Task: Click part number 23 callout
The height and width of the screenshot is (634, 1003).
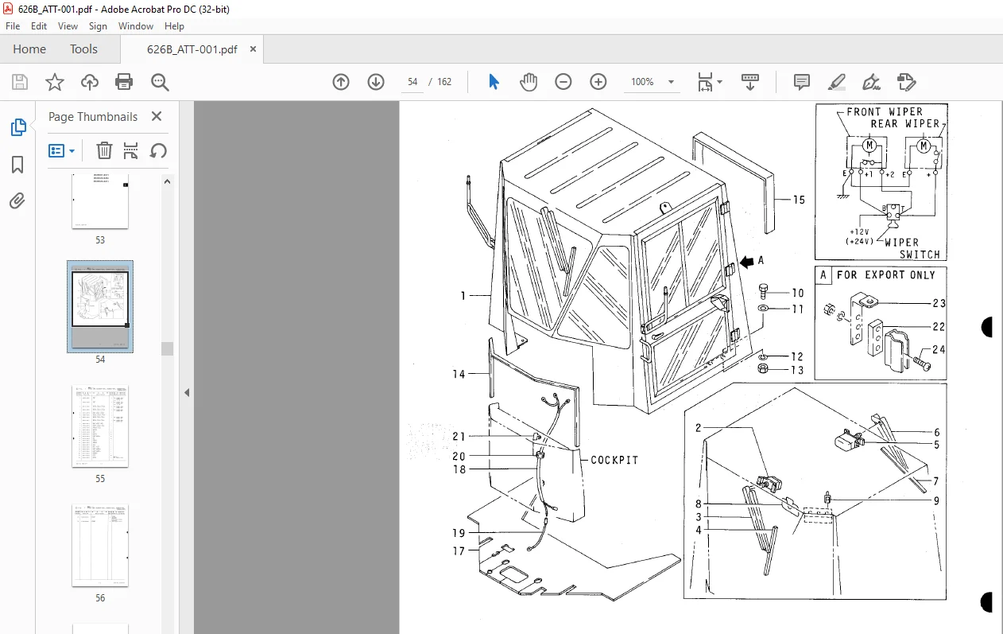Action: click(939, 303)
